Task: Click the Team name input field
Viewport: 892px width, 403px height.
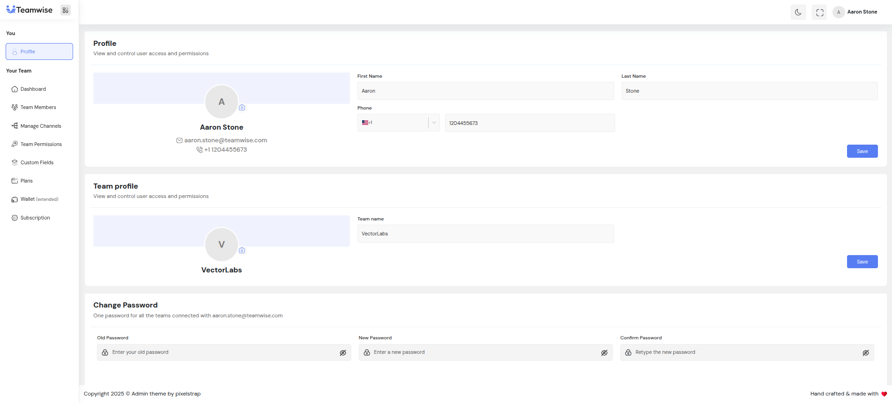Action: tap(485, 234)
